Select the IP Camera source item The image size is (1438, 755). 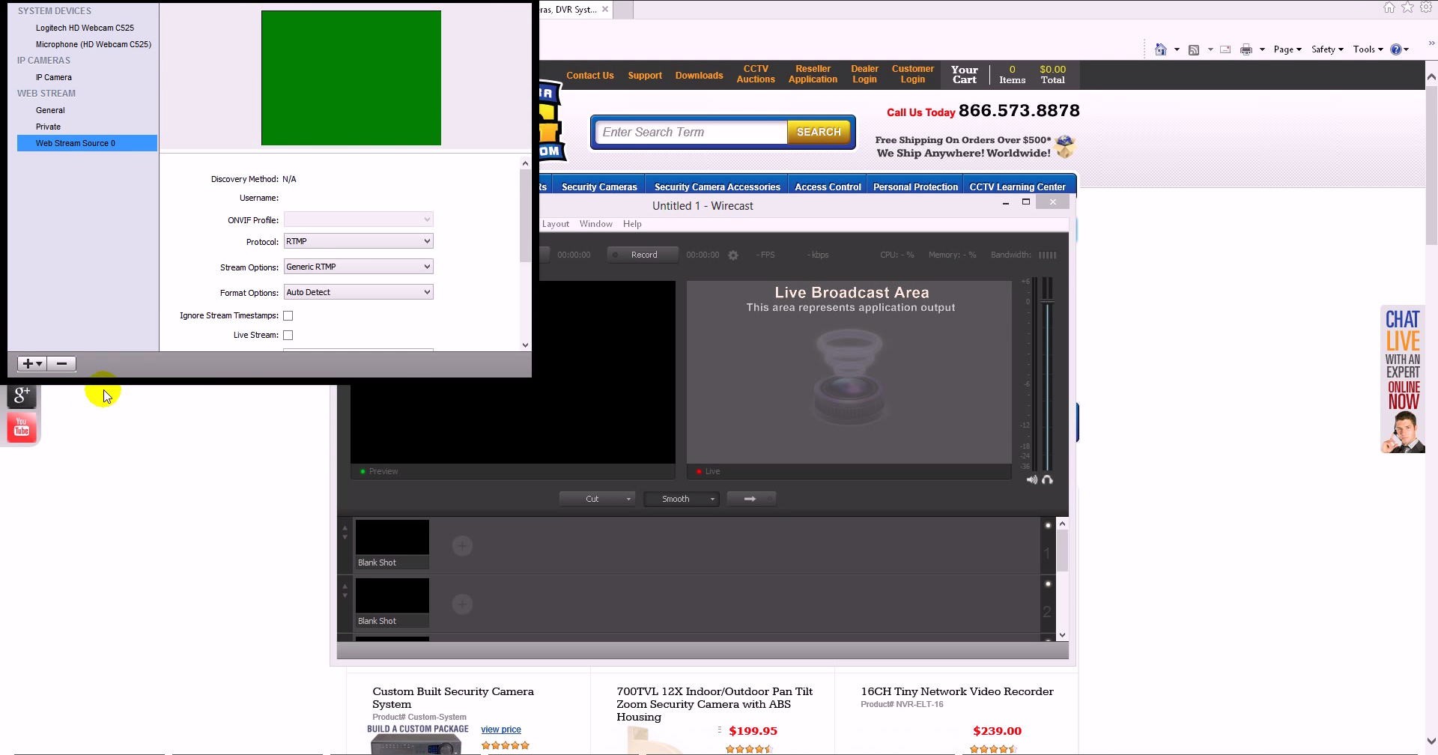coord(54,77)
